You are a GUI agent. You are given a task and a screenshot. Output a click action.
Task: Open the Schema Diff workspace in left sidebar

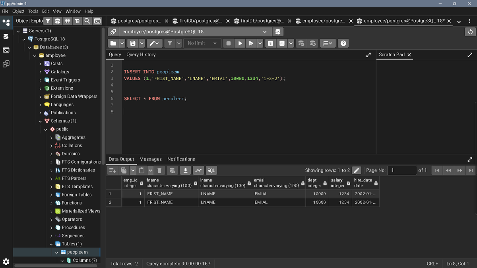pos(6,64)
